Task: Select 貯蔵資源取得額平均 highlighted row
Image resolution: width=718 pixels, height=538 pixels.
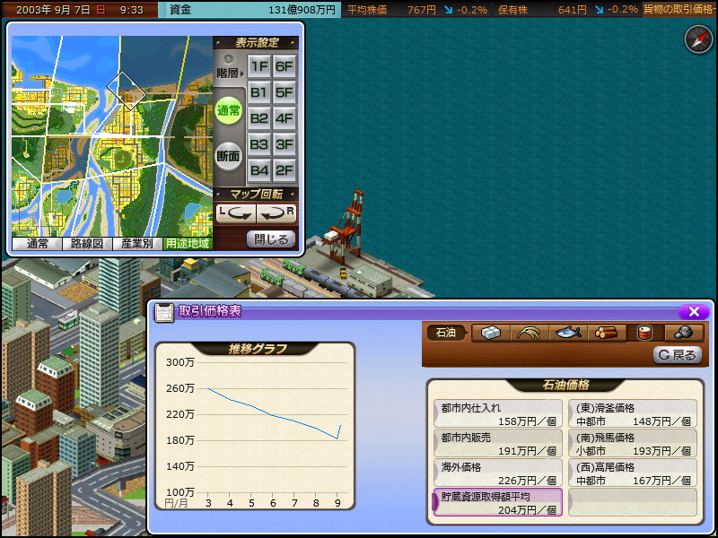Action: coord(498,502)
